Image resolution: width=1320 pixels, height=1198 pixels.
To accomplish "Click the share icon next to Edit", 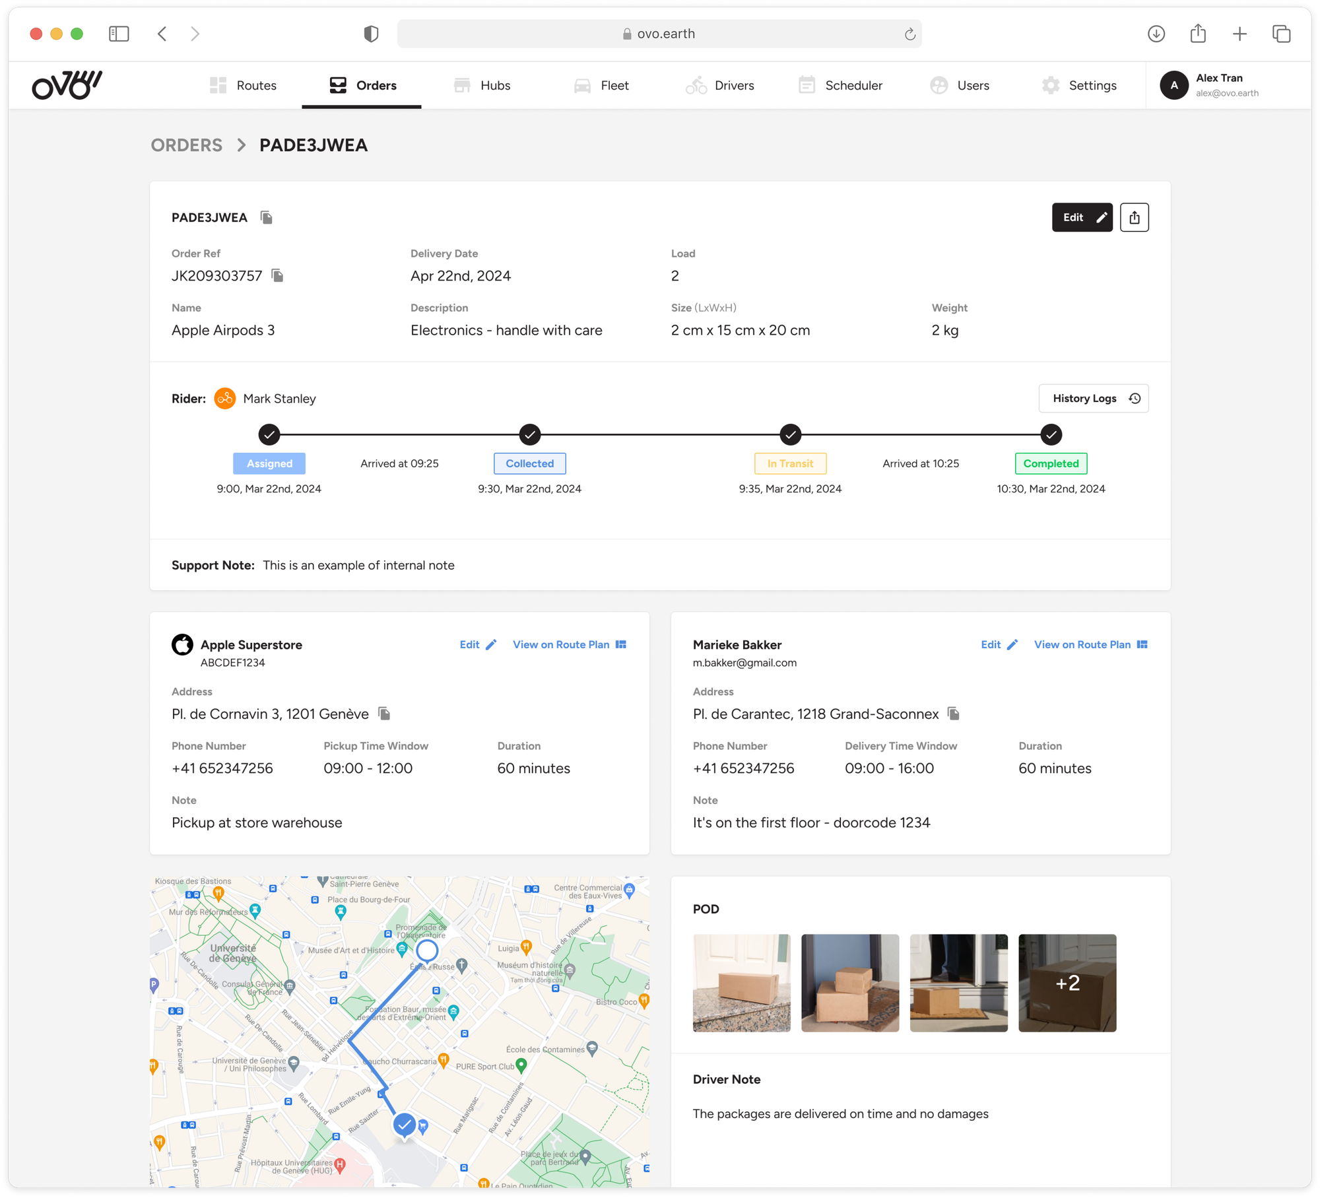I will pos(1134,217).
